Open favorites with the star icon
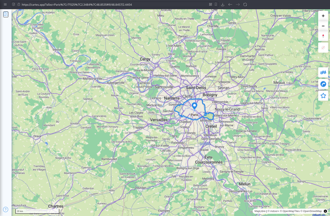 323,96
